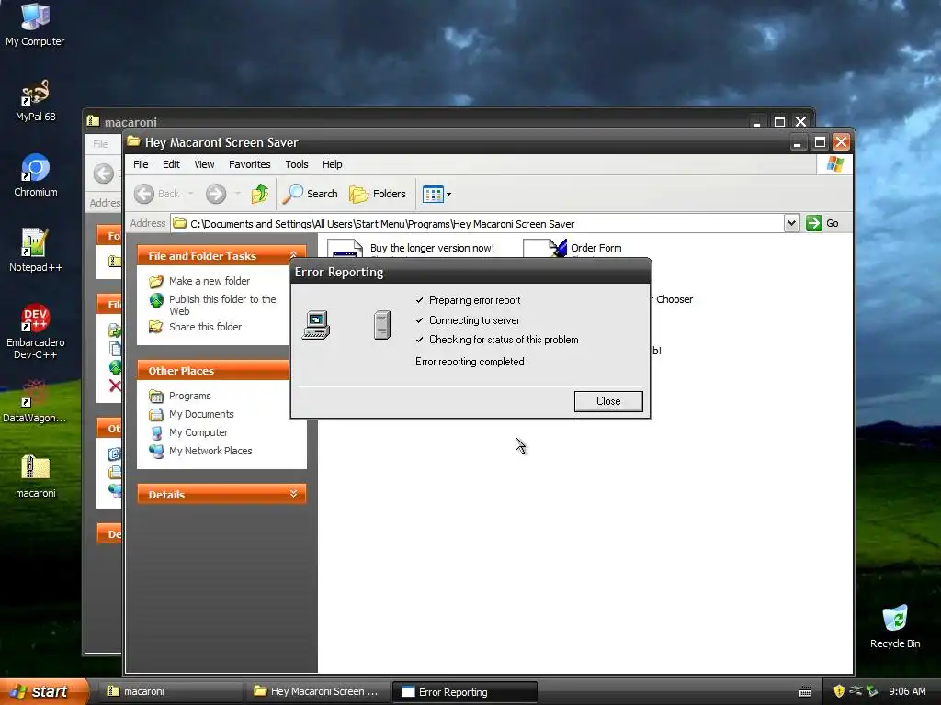Click the Go button beside address bar
This screenshot has height=705, width=941.
point(822,223)
